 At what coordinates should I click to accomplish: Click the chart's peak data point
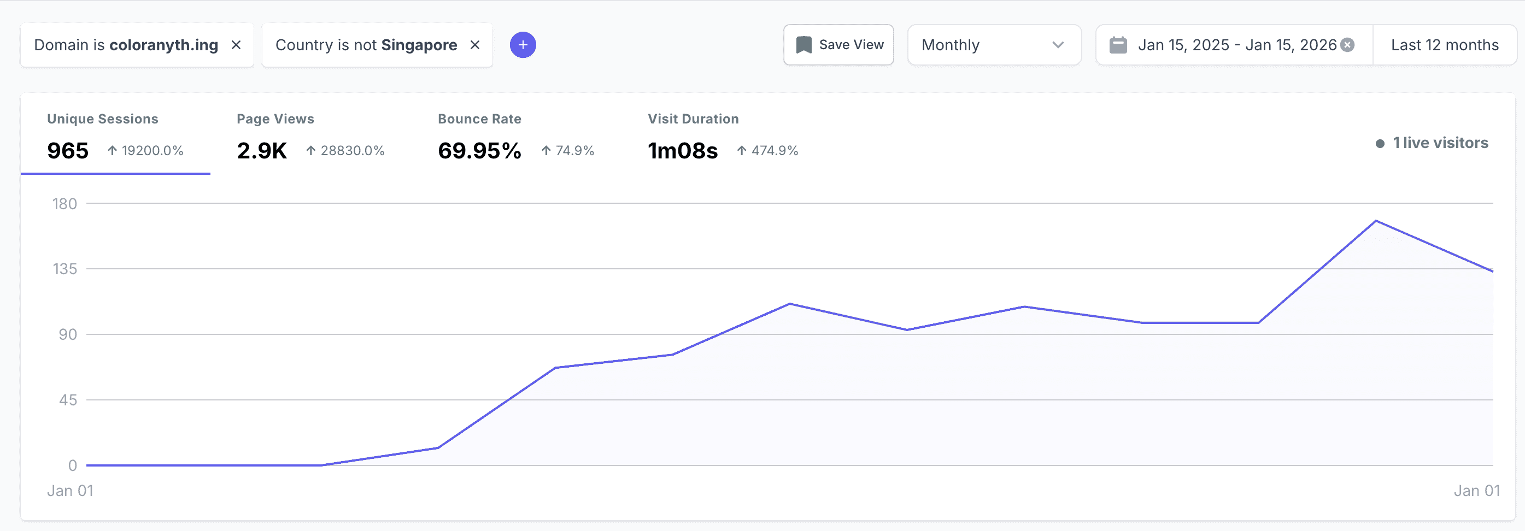[x=1375, y=221]
